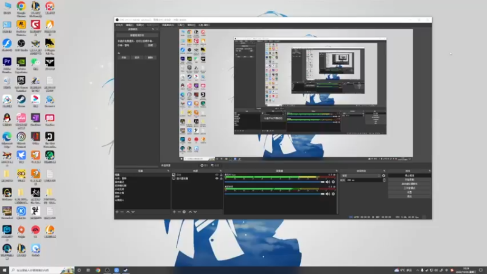Open the Tools menu in OBS

point(181,25)
